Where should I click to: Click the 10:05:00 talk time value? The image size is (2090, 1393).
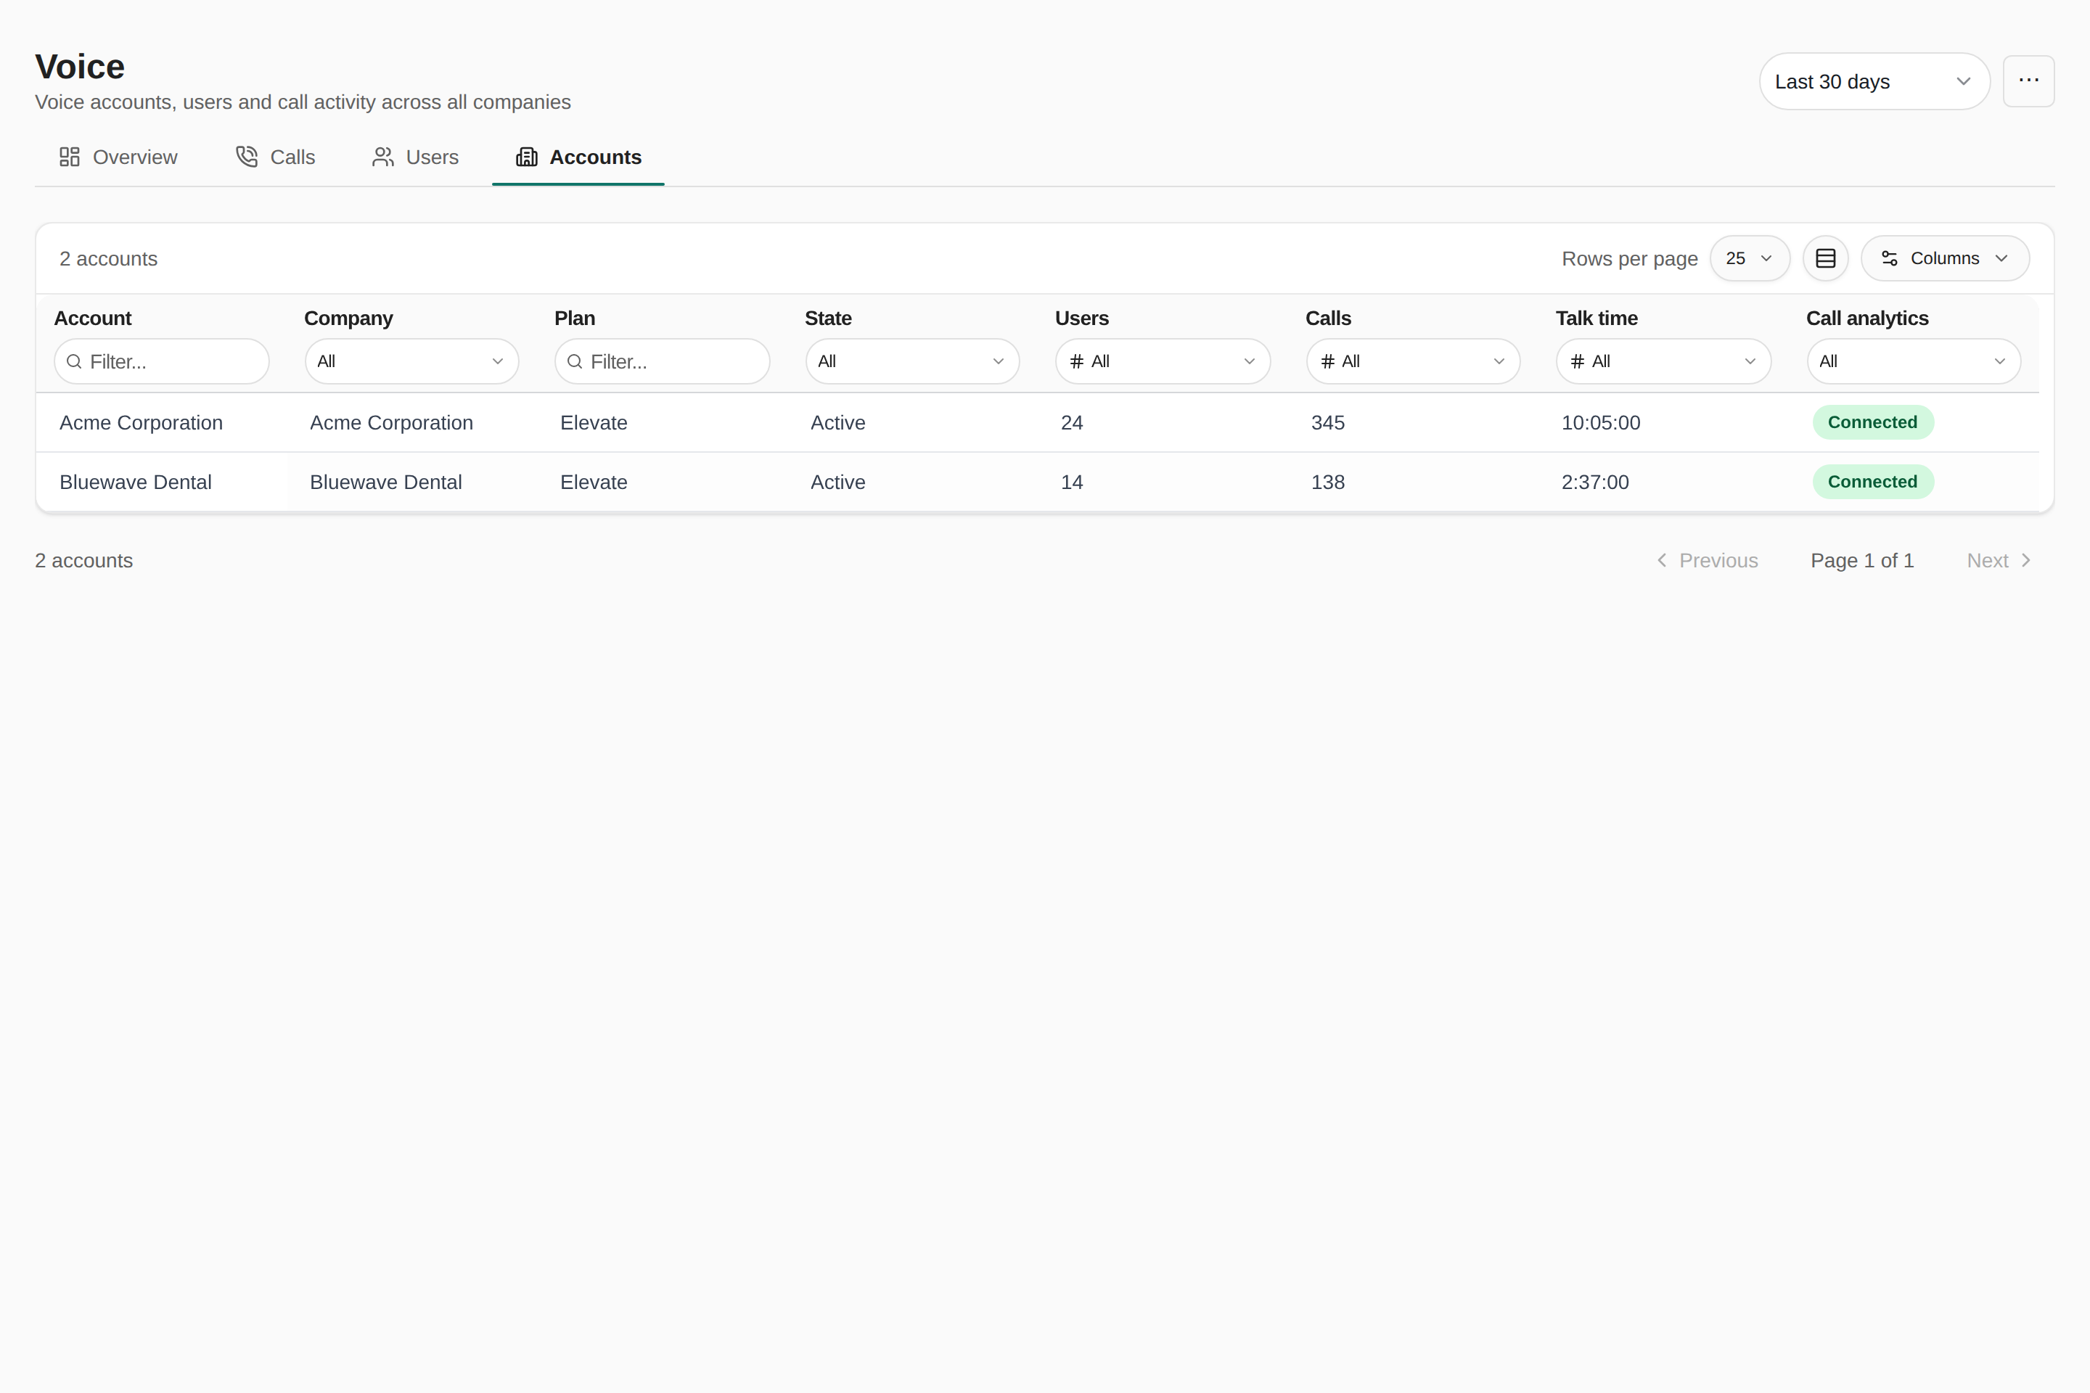pyautogui.click(x=1600, y=423)
